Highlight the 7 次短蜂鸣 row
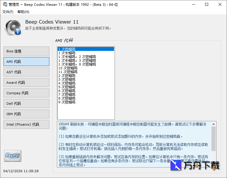 pyautogui.click(x=86, y=94)
